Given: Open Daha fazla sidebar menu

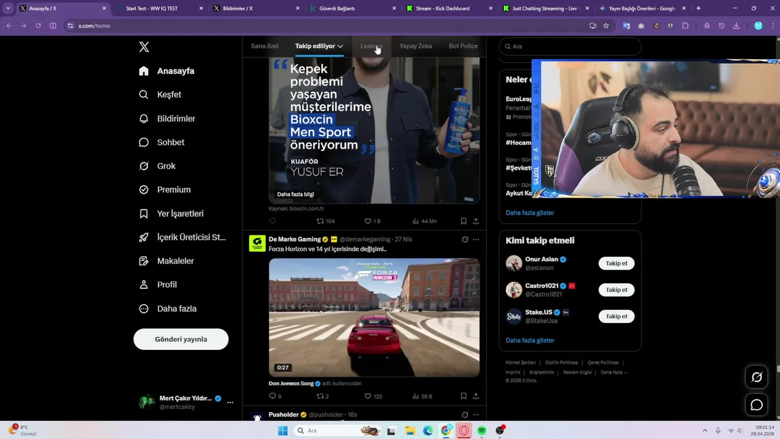Looking at the screenshot, I should pyautogui.click(x=168, y=309).
